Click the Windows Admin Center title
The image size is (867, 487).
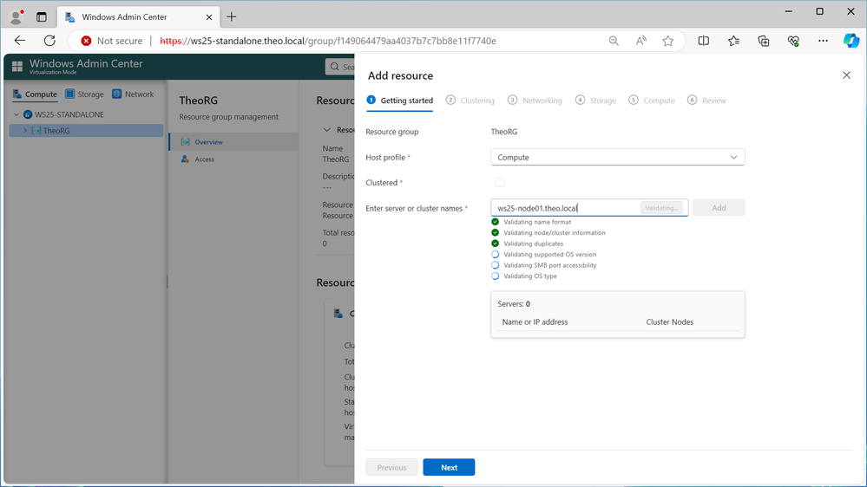click(x=86, y=63)
